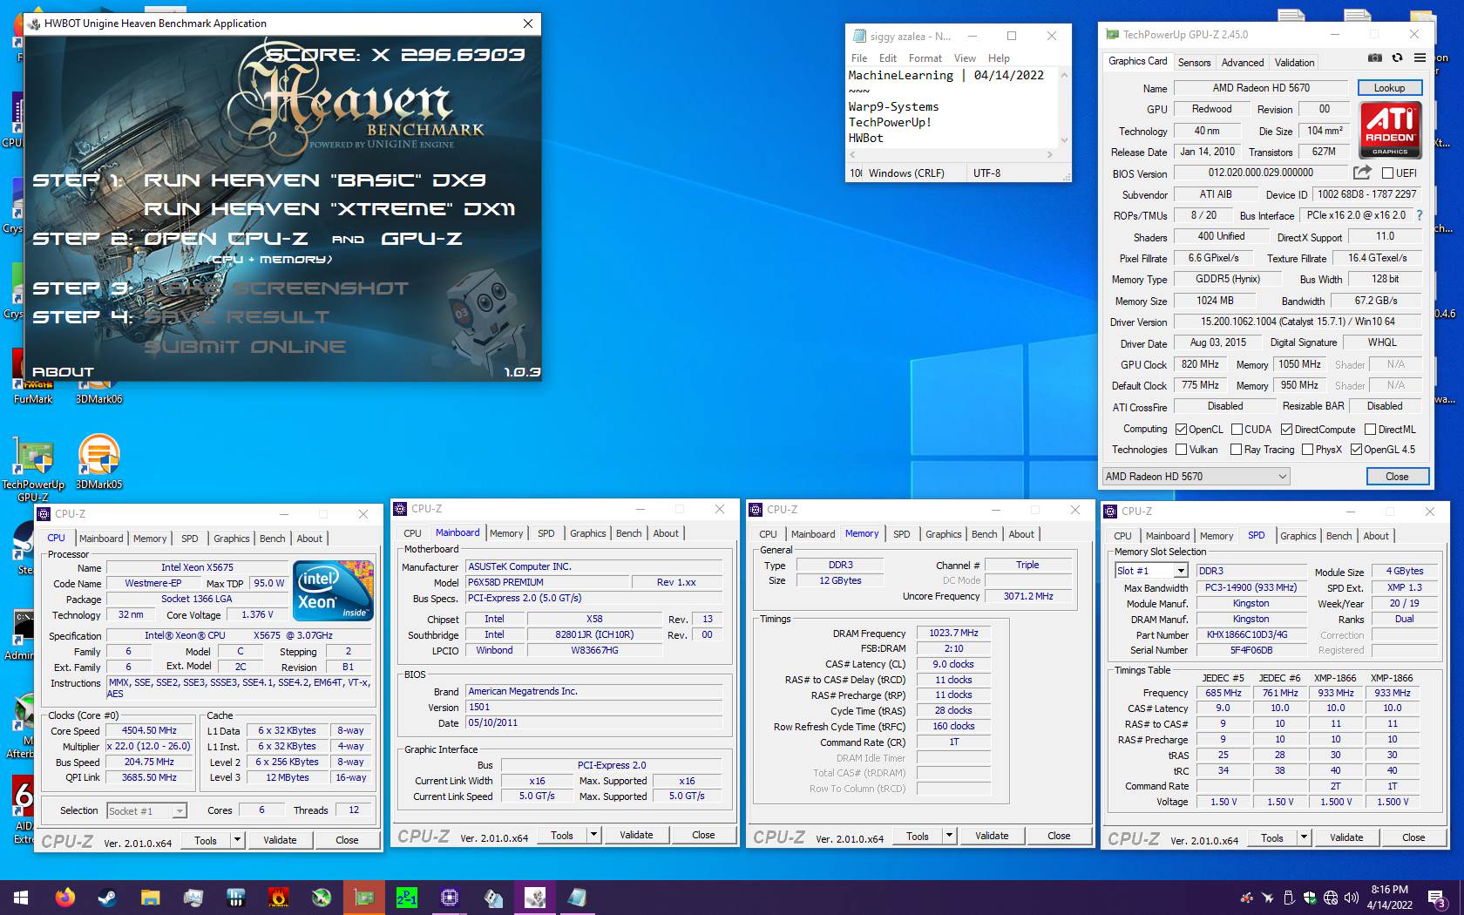This screenshot has width=1464, height=915.
Task: Click the taskbar clock showing 8:16 PM
Action: [x=1389, y=898]
